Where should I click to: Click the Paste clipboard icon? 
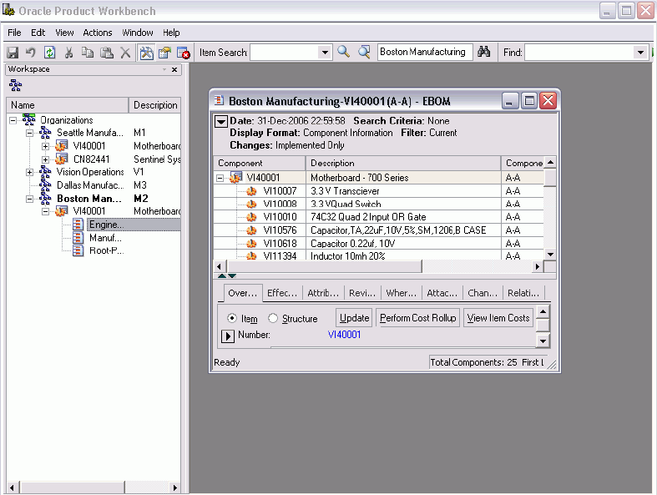point(107,53)
